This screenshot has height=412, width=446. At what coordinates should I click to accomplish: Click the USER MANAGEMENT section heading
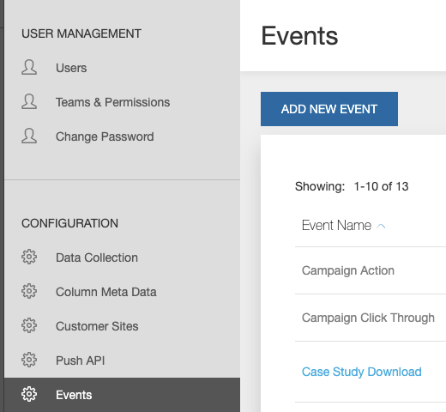tap(81, 33)
